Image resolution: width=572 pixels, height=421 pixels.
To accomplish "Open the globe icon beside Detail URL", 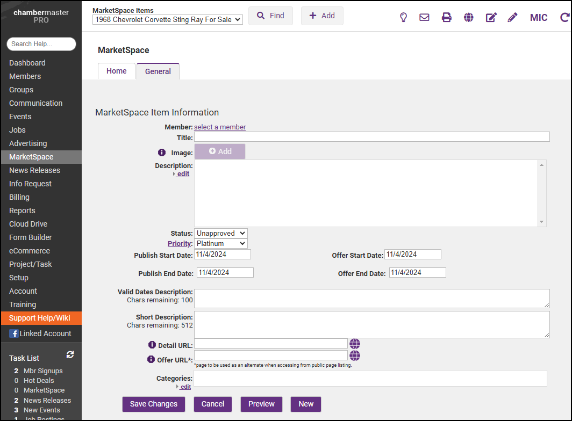I will pyautogui.click(x=355, y=344).
